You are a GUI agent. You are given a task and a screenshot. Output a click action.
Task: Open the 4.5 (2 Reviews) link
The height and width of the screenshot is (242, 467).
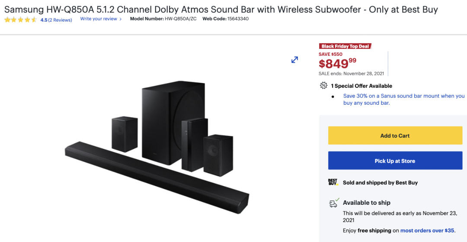(56, 20)
